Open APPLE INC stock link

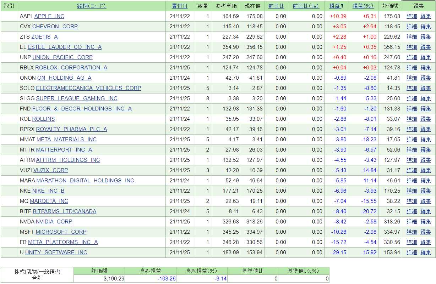[x=49, y=16]
